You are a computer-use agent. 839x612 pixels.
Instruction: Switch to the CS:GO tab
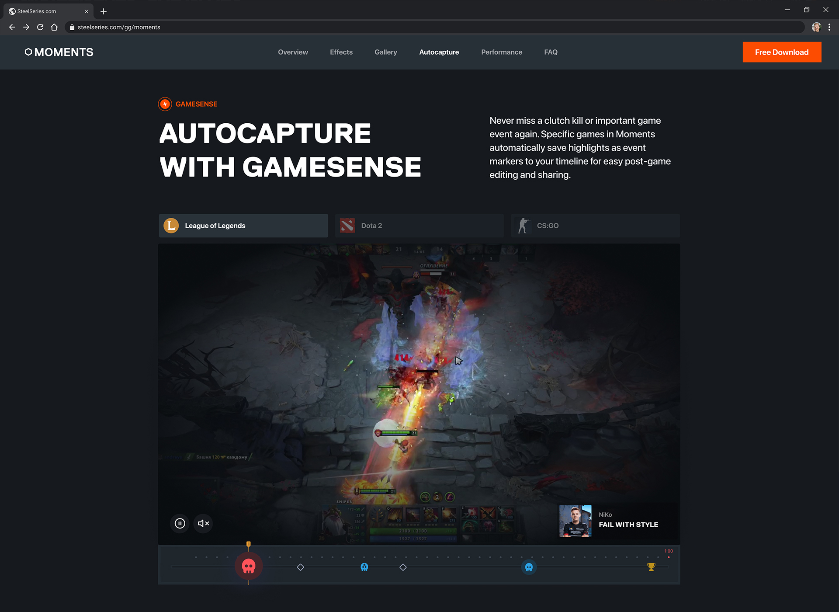coord(595,226)
